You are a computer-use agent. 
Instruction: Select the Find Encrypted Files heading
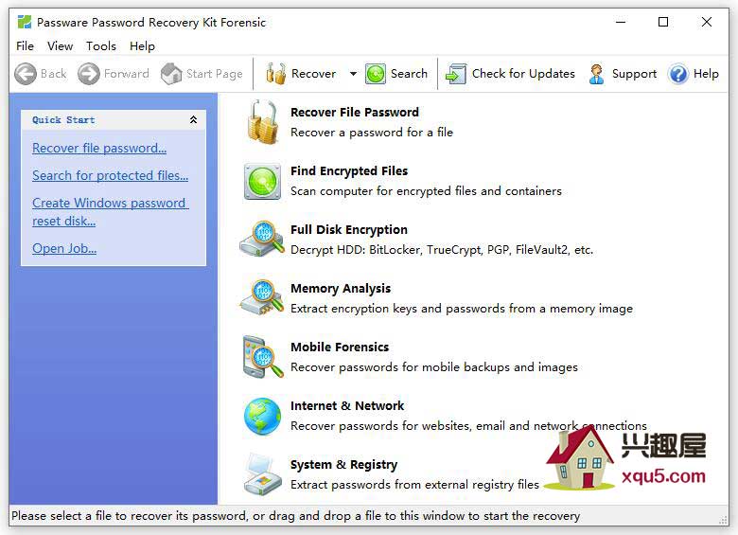(349, 171)
